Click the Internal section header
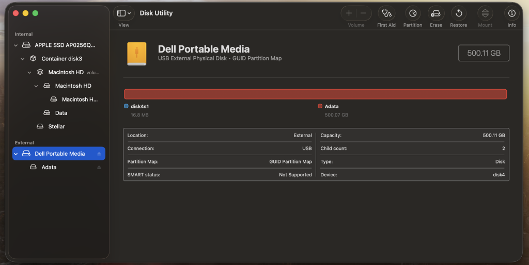The width and height of the screenshot is (529, 265). pyautogui.click(x=24, y=35)
